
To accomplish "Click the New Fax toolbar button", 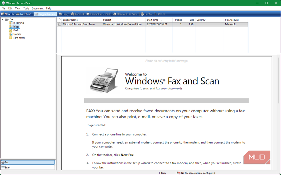I will (7, 14).
